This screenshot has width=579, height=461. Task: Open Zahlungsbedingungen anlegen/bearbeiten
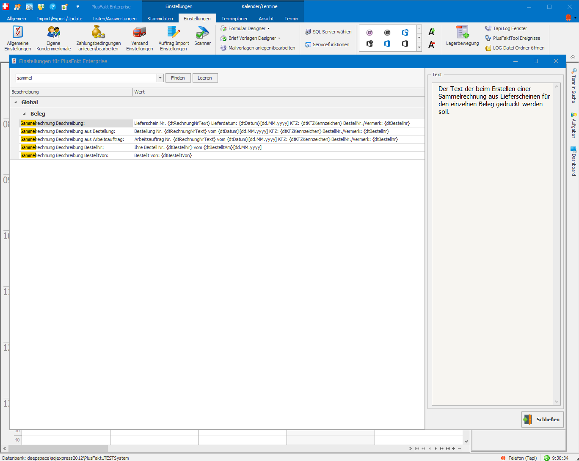[98, 38]
